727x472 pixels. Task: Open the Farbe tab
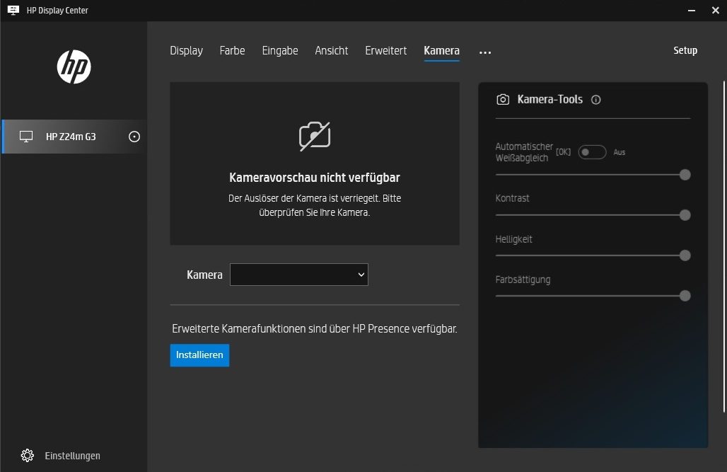232,50
